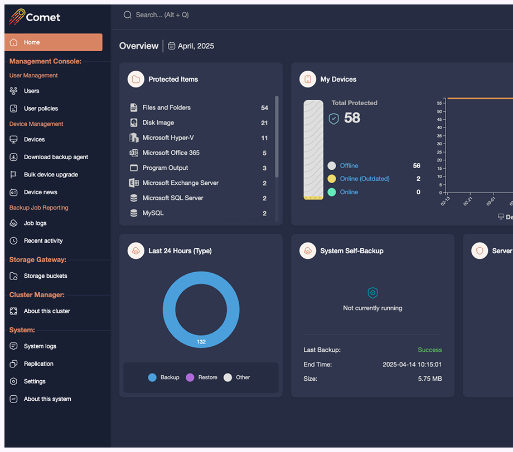Click the Devices monitor icon
The width and height of the screenshot is (513, 452).
point(13,140)
